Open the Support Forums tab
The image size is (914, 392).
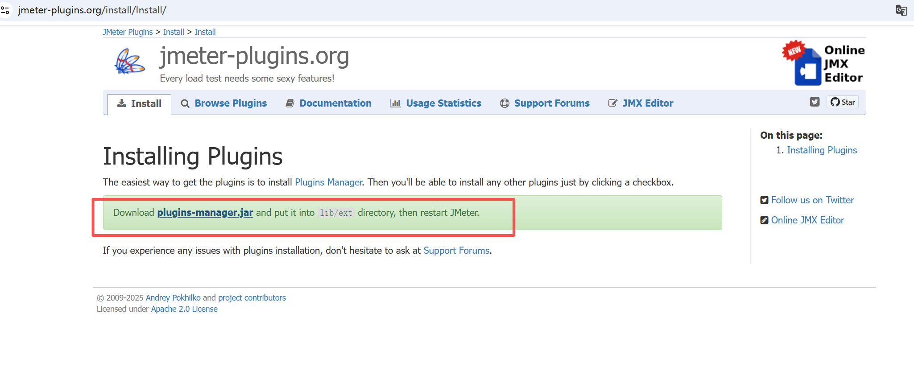tap(545, 103)
